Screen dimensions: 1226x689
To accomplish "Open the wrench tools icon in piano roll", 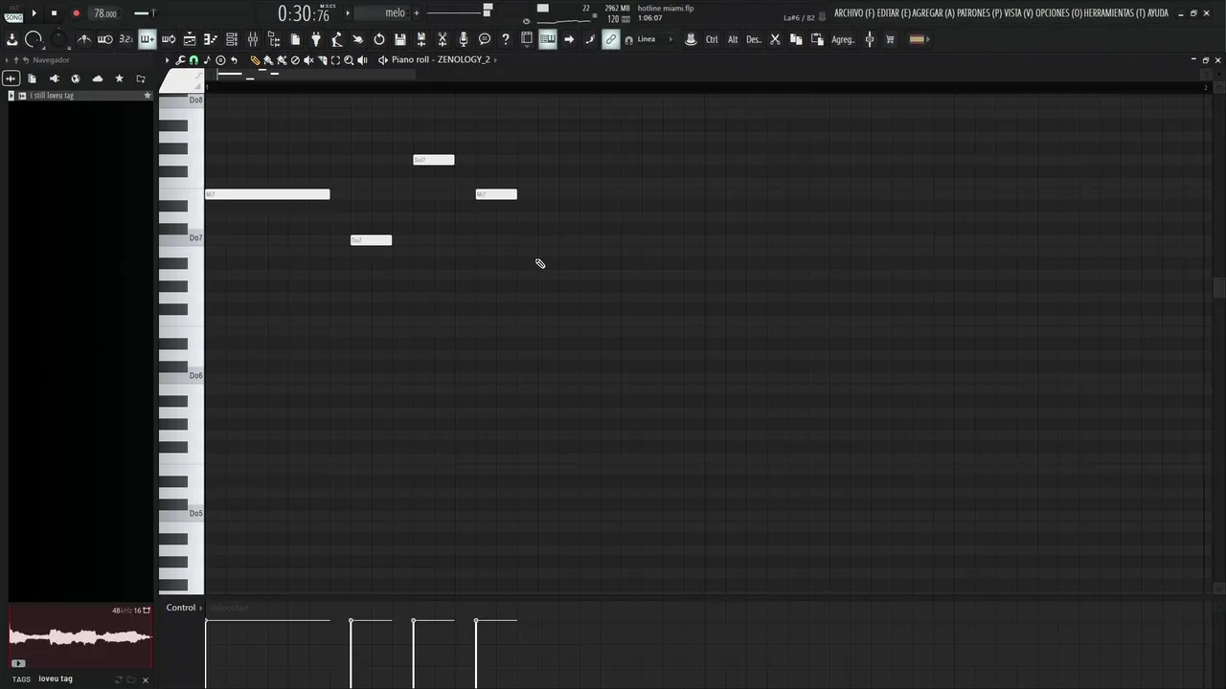I will pos(180,60).
